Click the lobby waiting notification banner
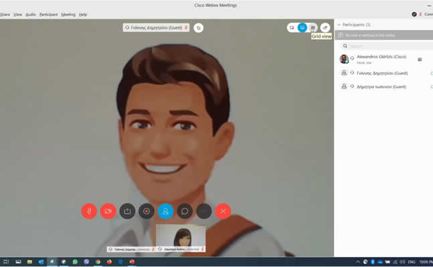The image size is (433, 267). point(384,35)
